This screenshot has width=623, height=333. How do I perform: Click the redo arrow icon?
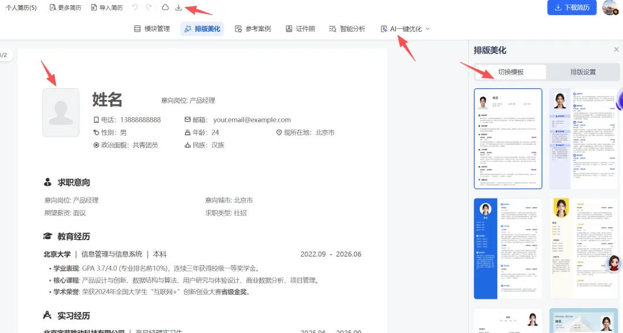pyautogui.click(x=149, y=7)
